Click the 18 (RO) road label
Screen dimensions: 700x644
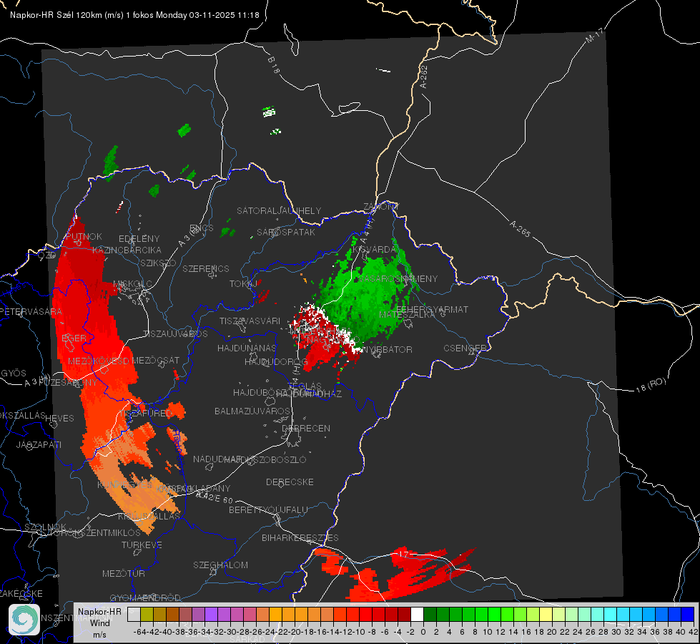pos(651,386)
